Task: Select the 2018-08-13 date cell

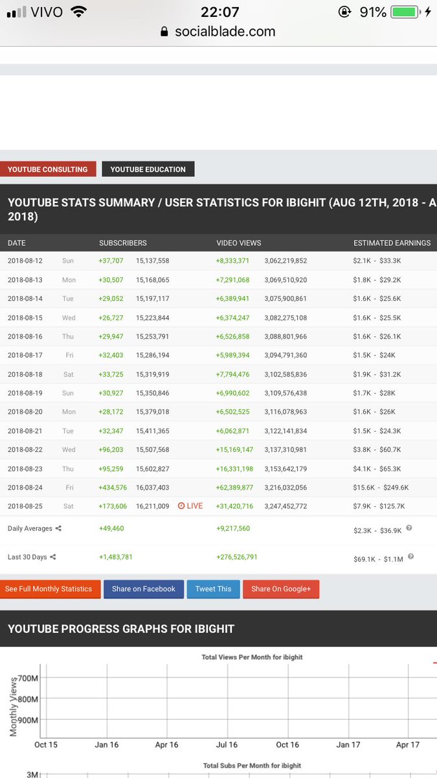Action: pos(25,279)
